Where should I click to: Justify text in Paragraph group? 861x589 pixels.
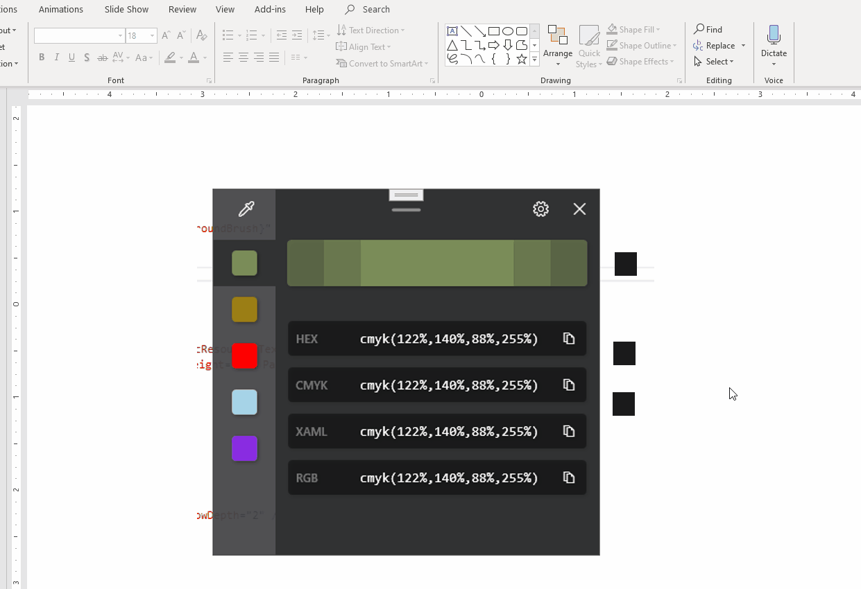274,58
